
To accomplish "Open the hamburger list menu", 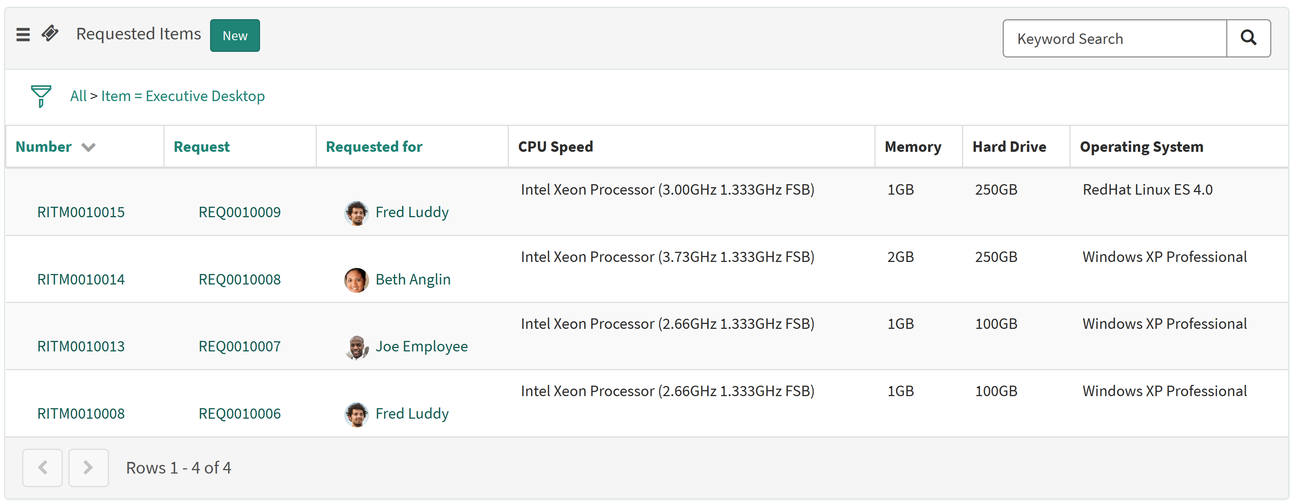I will point(23,35).
